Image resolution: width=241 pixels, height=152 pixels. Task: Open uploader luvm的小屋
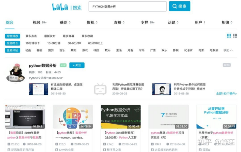click(x=66, y=150)
